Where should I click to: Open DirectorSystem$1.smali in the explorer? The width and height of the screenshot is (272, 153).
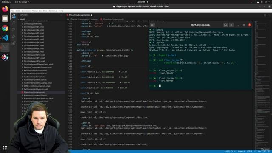pyautogui.click(x=34, y=27)
